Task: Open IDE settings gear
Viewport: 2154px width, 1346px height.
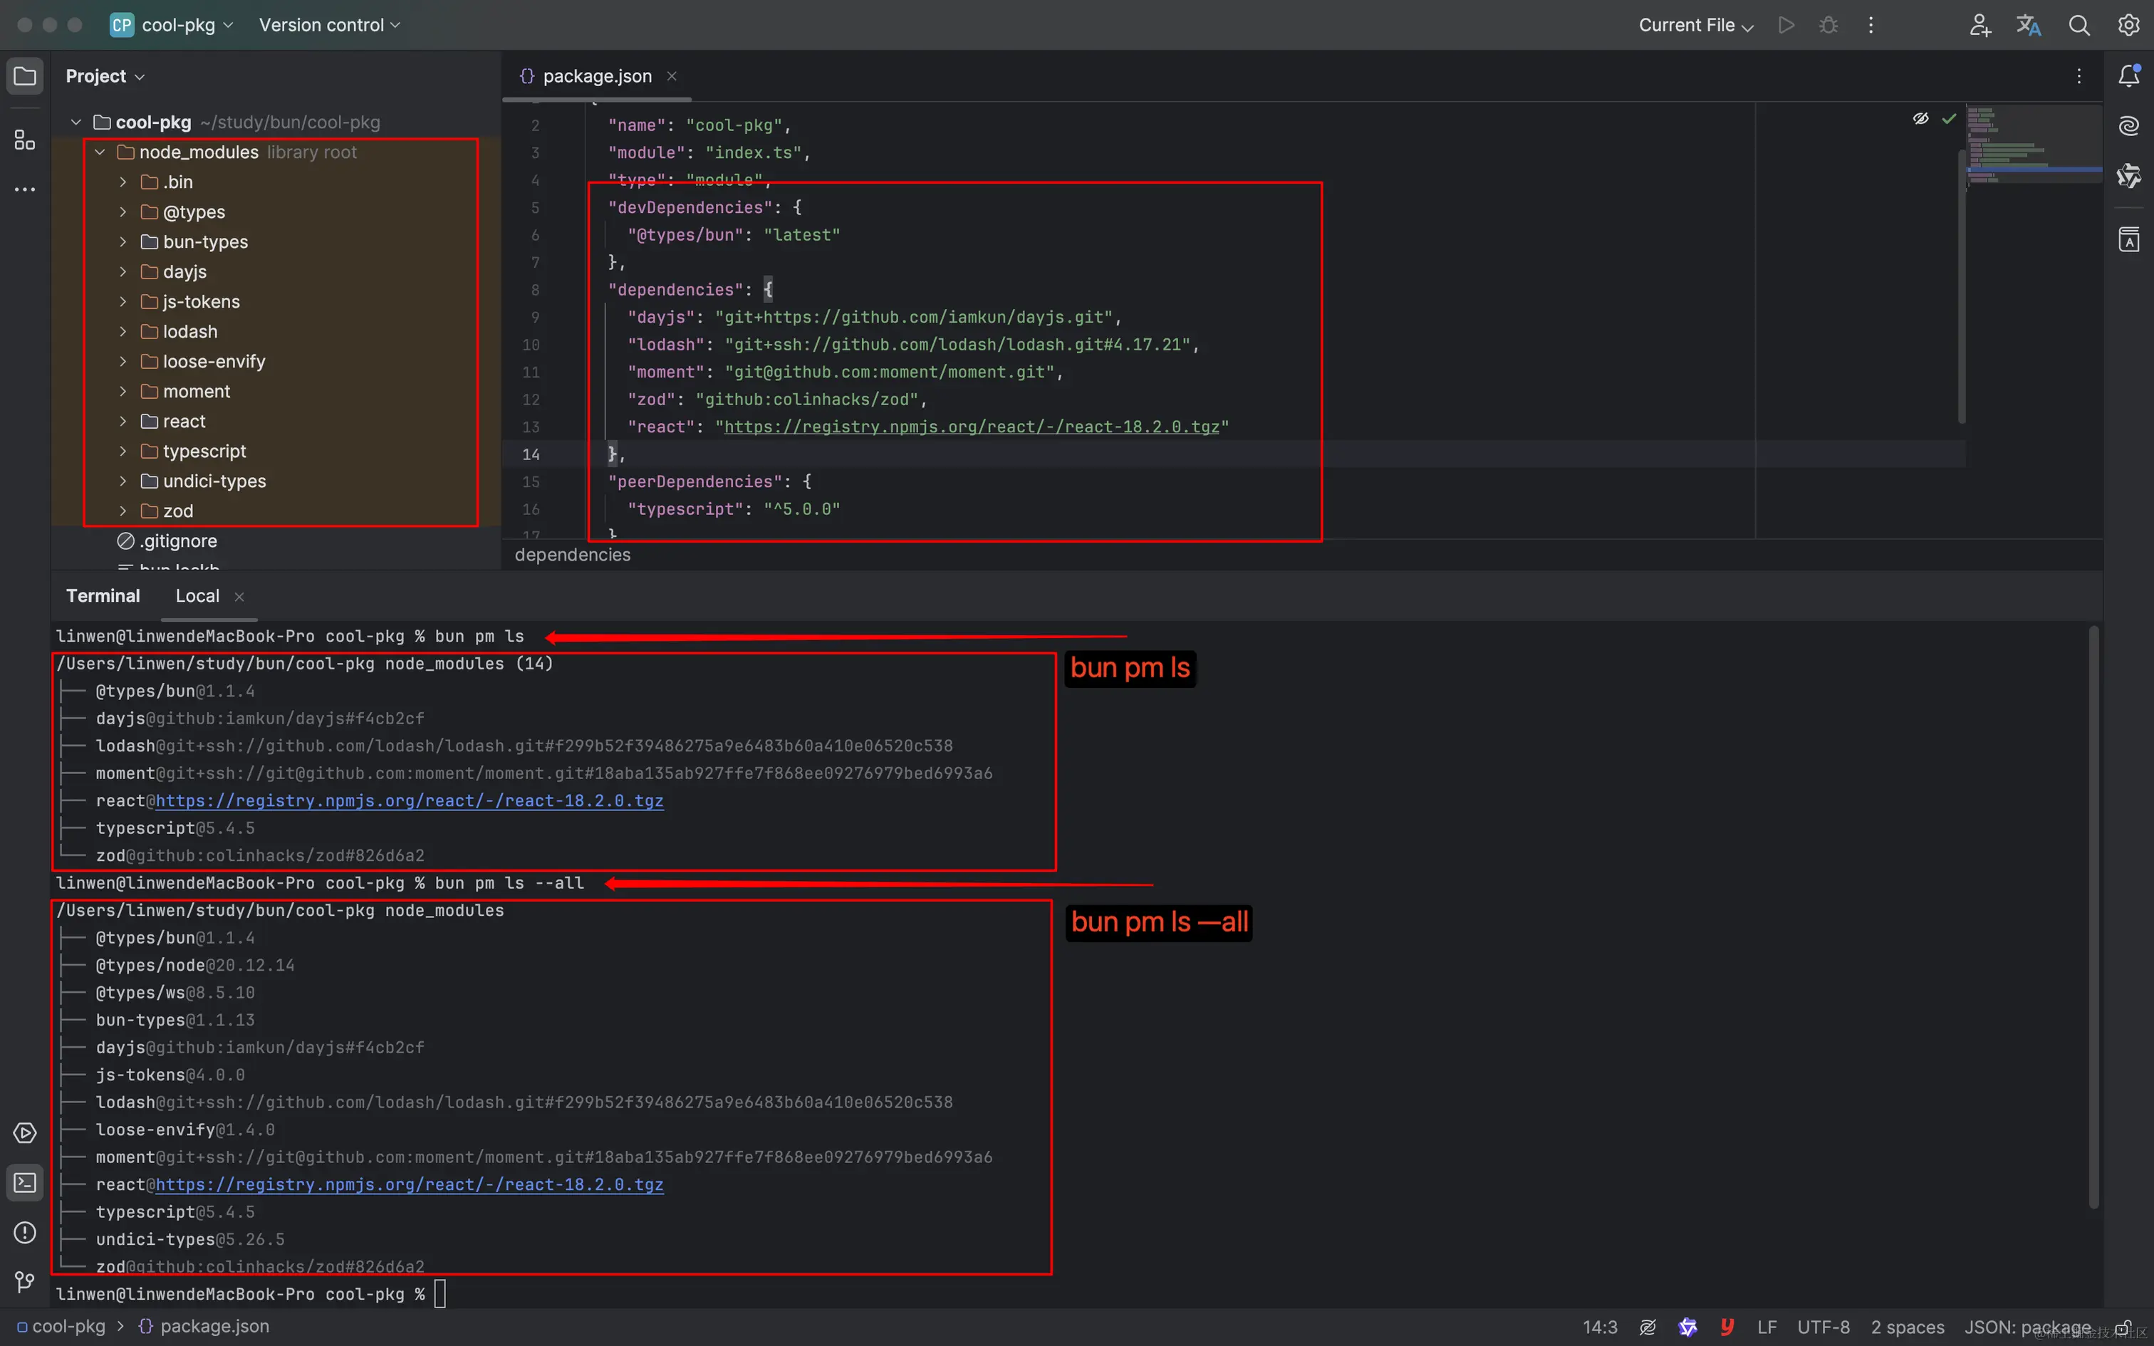Action: [x=2128, y=25]
